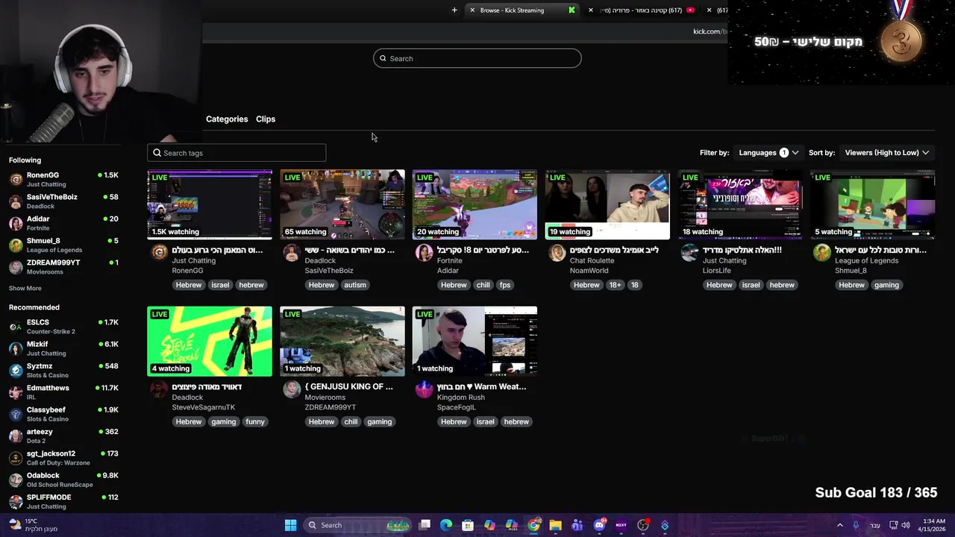Click the volume icon in system tray

click(906, 525)
